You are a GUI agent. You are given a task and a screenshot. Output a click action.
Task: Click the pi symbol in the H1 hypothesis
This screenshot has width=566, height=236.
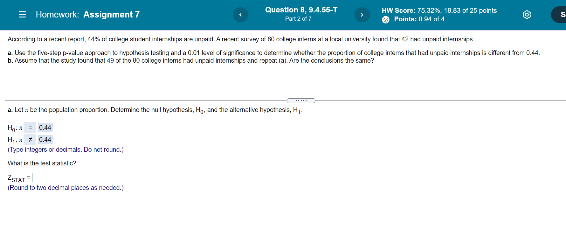[20, 139]
